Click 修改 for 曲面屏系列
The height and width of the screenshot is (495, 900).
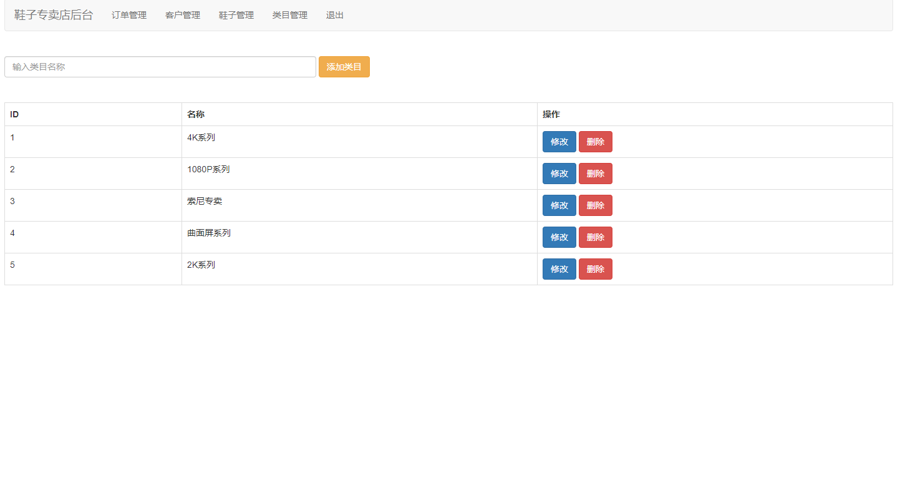559,237
